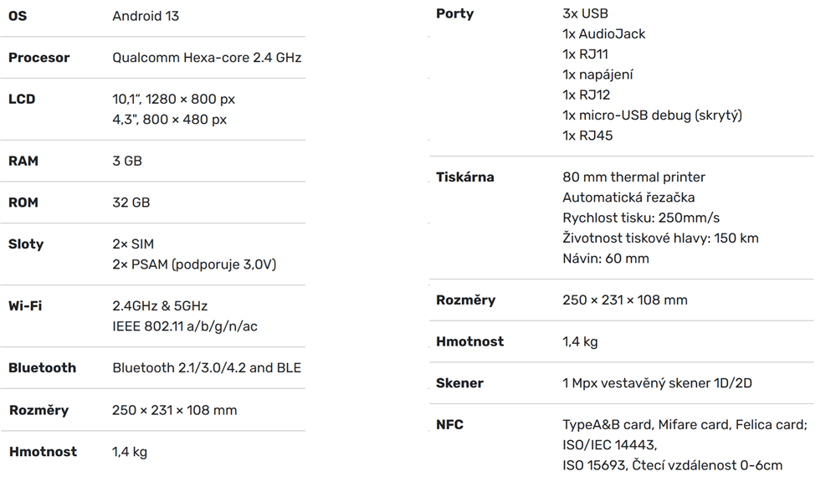Click the Tiskárna label
836x487 pixels.
click(x=465, y=177)
